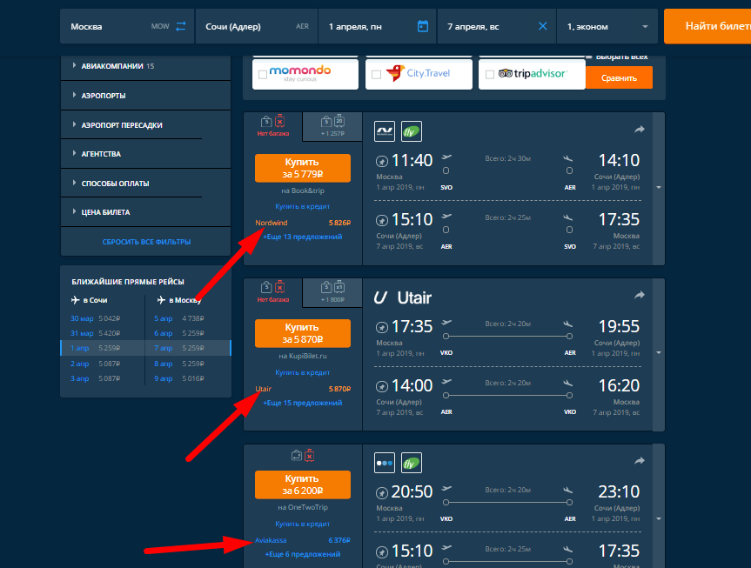Select 3 апр 5 087₽ direct flight

point(96,378)
